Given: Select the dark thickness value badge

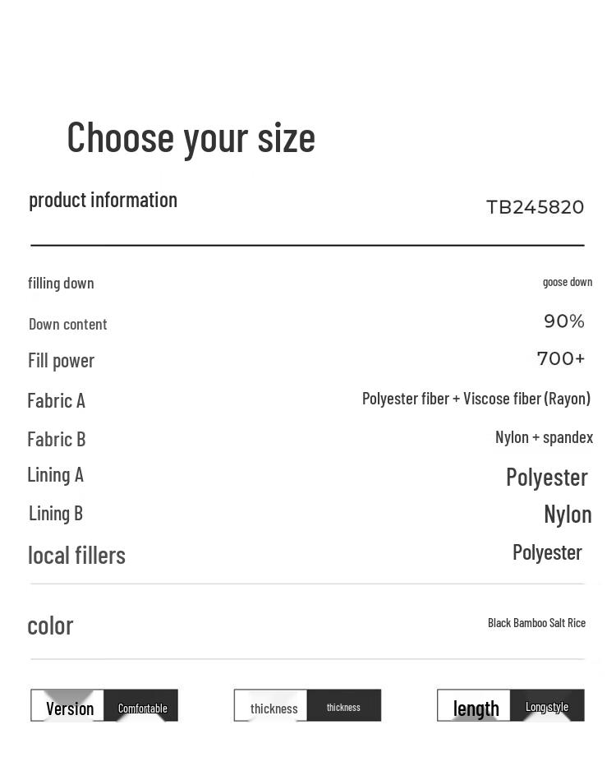Looking at the screenshot, I should [x=343, y=706].
